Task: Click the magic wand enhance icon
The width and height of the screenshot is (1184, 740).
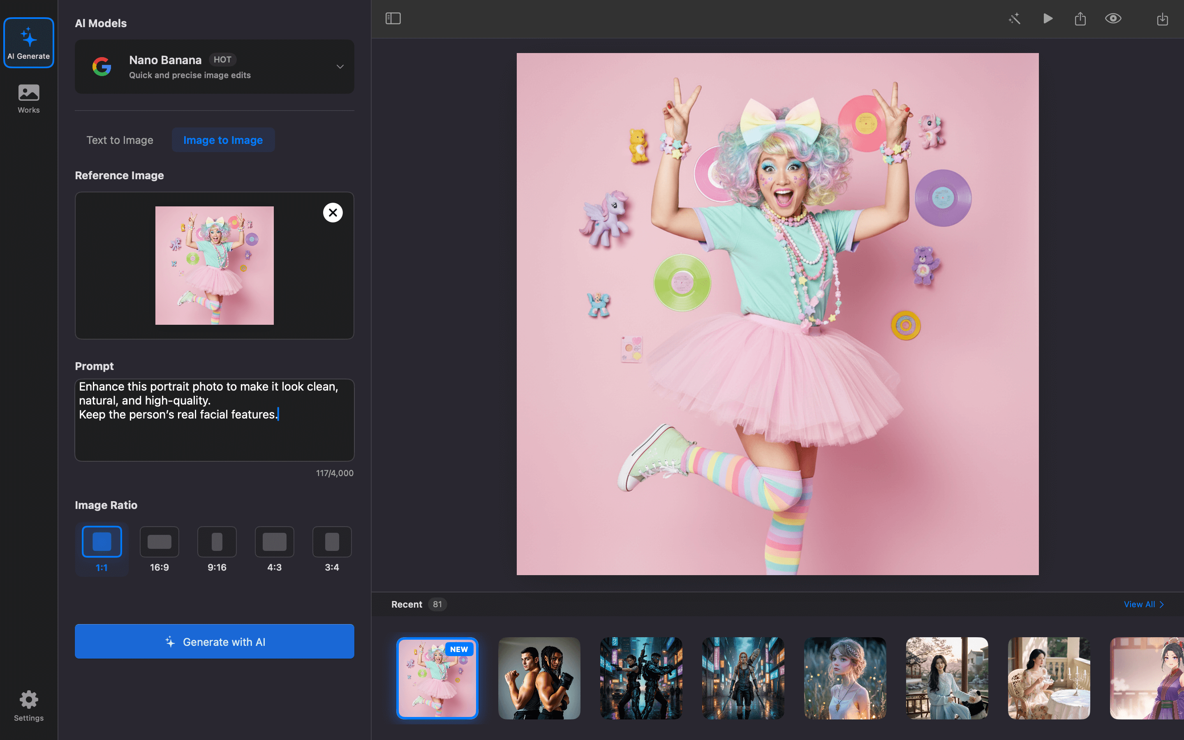Action: pyautogui.click(x=1014, y=18)
